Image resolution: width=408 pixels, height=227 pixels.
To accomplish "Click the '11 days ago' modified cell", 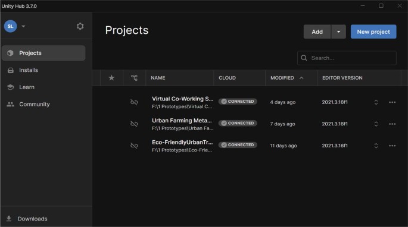I will (284, 146).
